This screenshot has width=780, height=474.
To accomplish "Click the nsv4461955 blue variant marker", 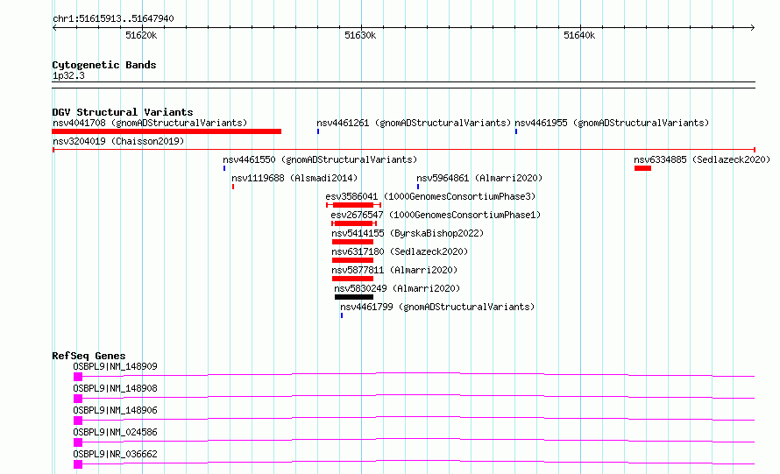I will pos(516,131).
